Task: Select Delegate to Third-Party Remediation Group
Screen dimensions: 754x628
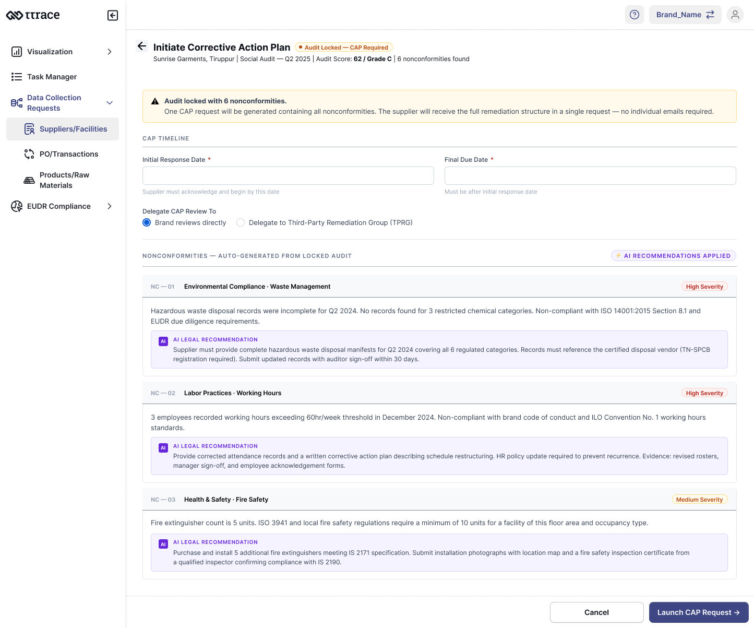Action: pos(241,222)
